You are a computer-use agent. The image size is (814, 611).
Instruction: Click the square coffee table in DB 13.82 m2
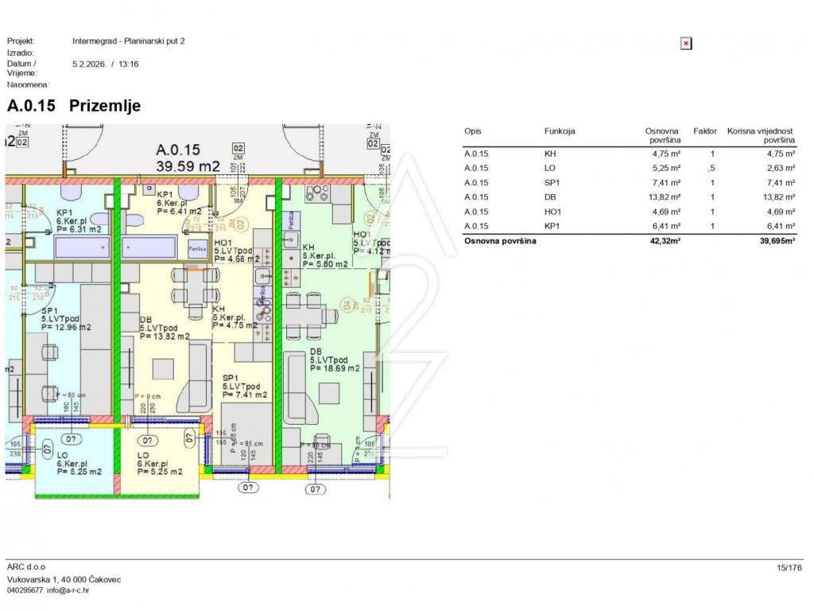coord(165,370)
